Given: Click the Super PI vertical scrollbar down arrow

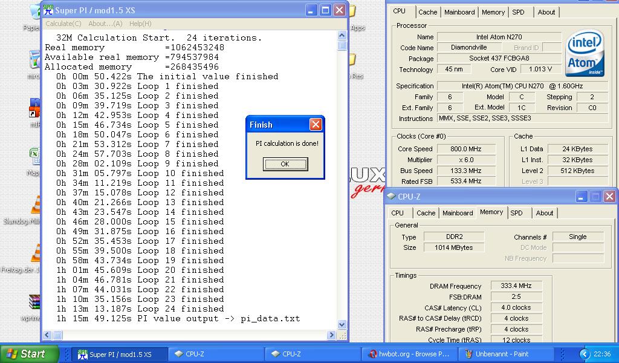Looking at the screenshot, I should click(342, 324).
